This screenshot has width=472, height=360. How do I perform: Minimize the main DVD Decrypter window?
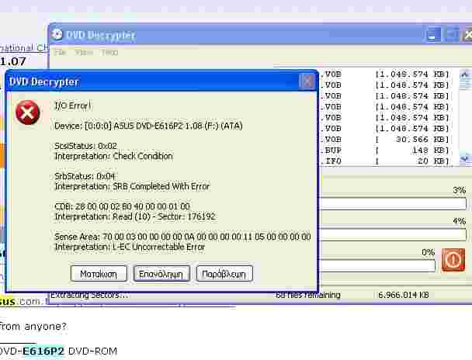(433, 34)
